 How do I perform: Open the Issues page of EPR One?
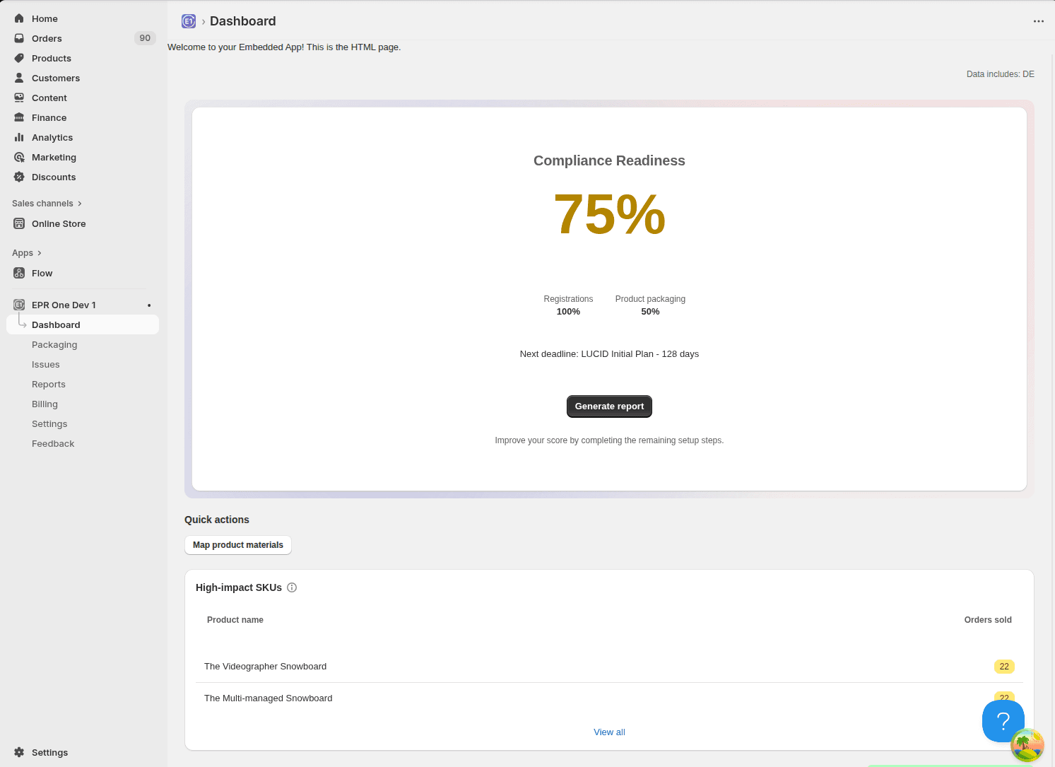(x=45, y=364)
